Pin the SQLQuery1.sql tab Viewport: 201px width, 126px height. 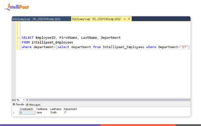[125, 19]
